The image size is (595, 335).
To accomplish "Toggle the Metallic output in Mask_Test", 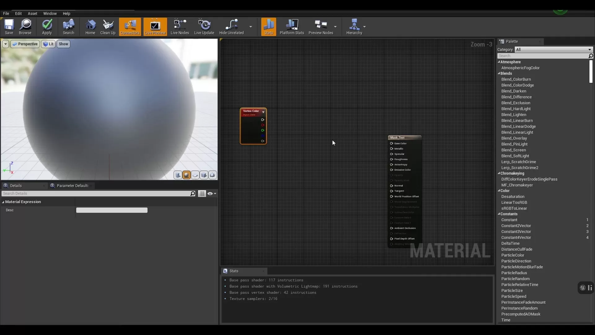I will (391, 149).
